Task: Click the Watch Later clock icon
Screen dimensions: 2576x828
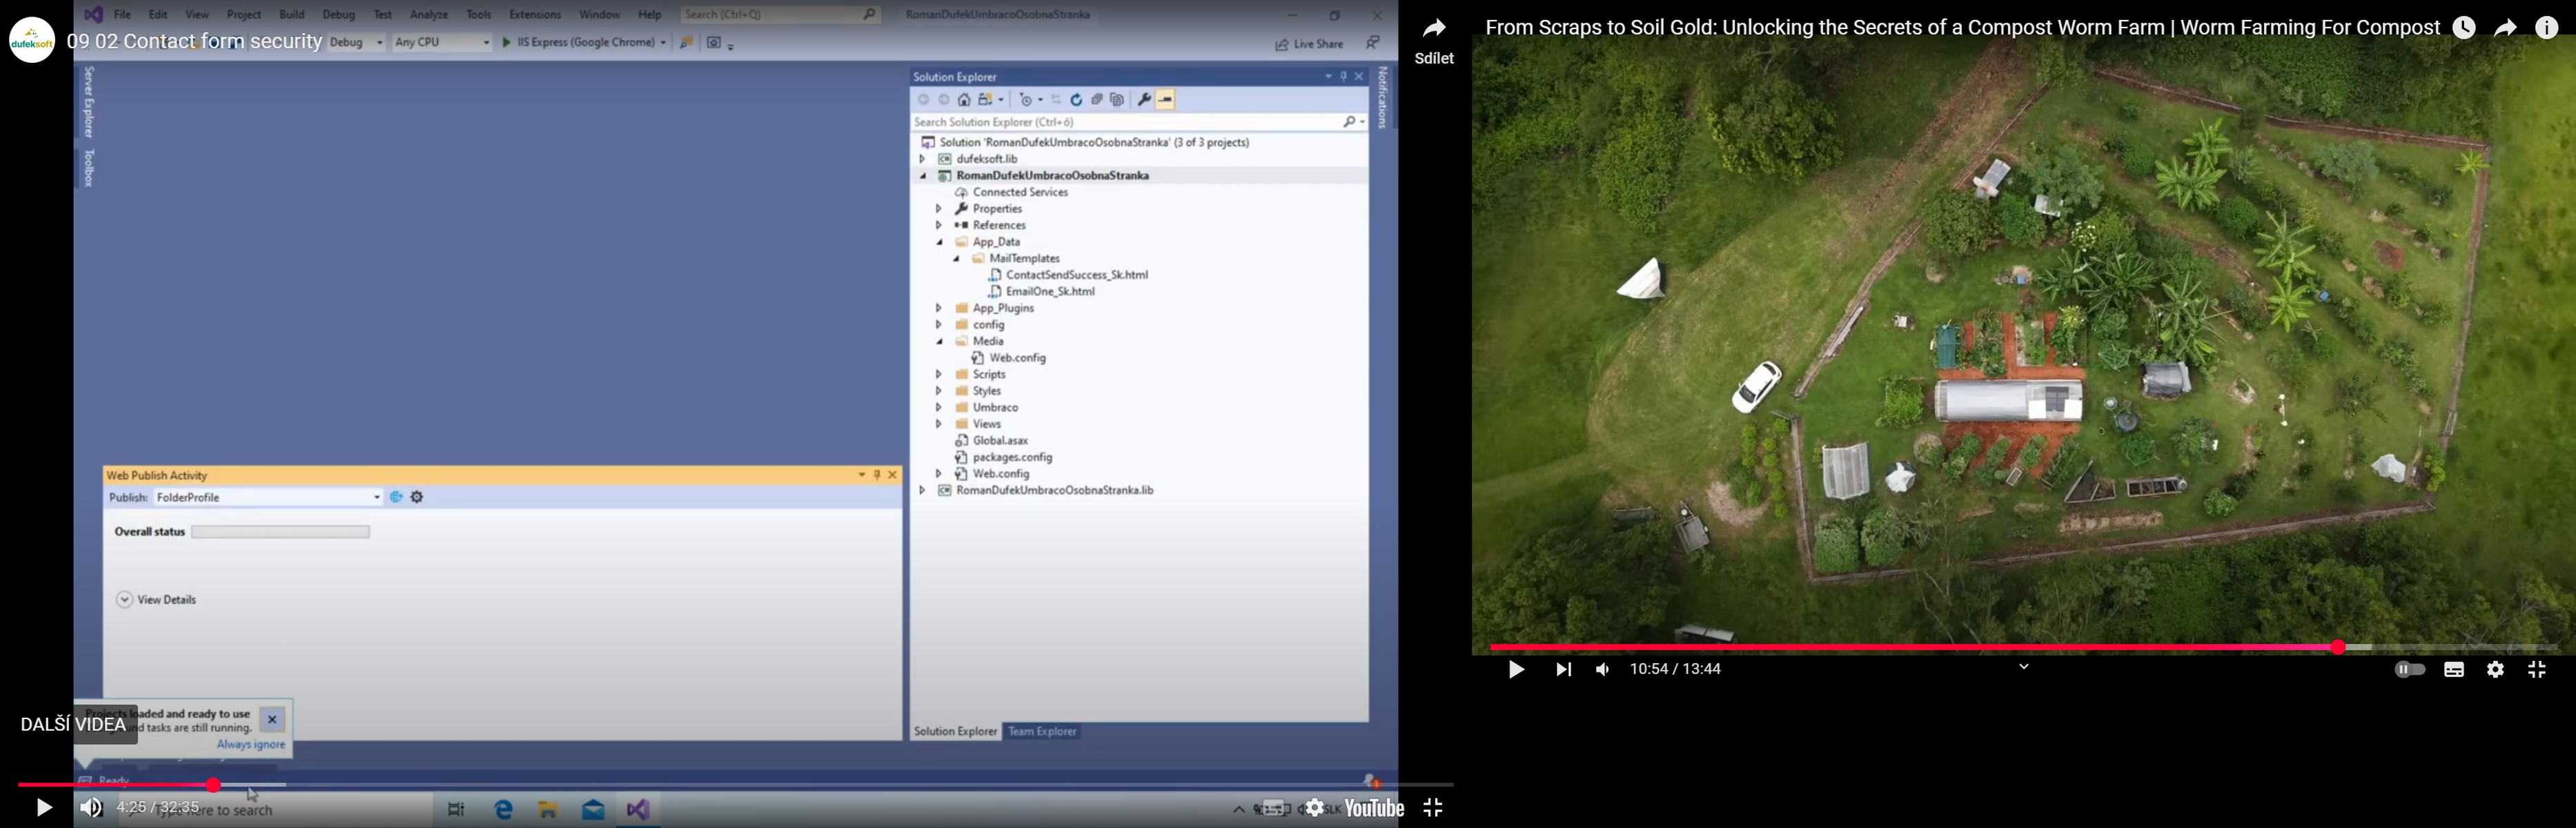Action: 2463,28
